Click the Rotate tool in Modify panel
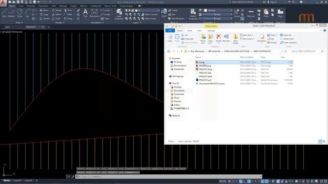This screenshot has height=184, width=328. (57, 10)
